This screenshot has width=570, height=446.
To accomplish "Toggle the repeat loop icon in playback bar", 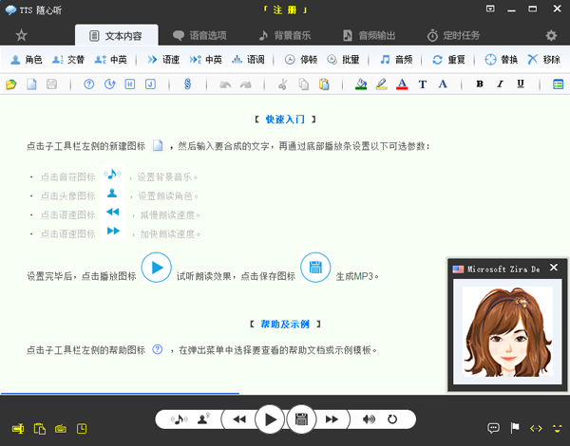I will tap(391, 418).
